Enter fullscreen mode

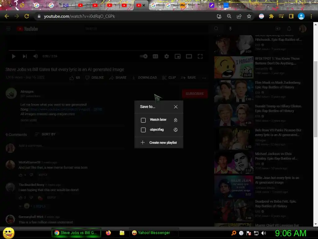click(200, 56)
